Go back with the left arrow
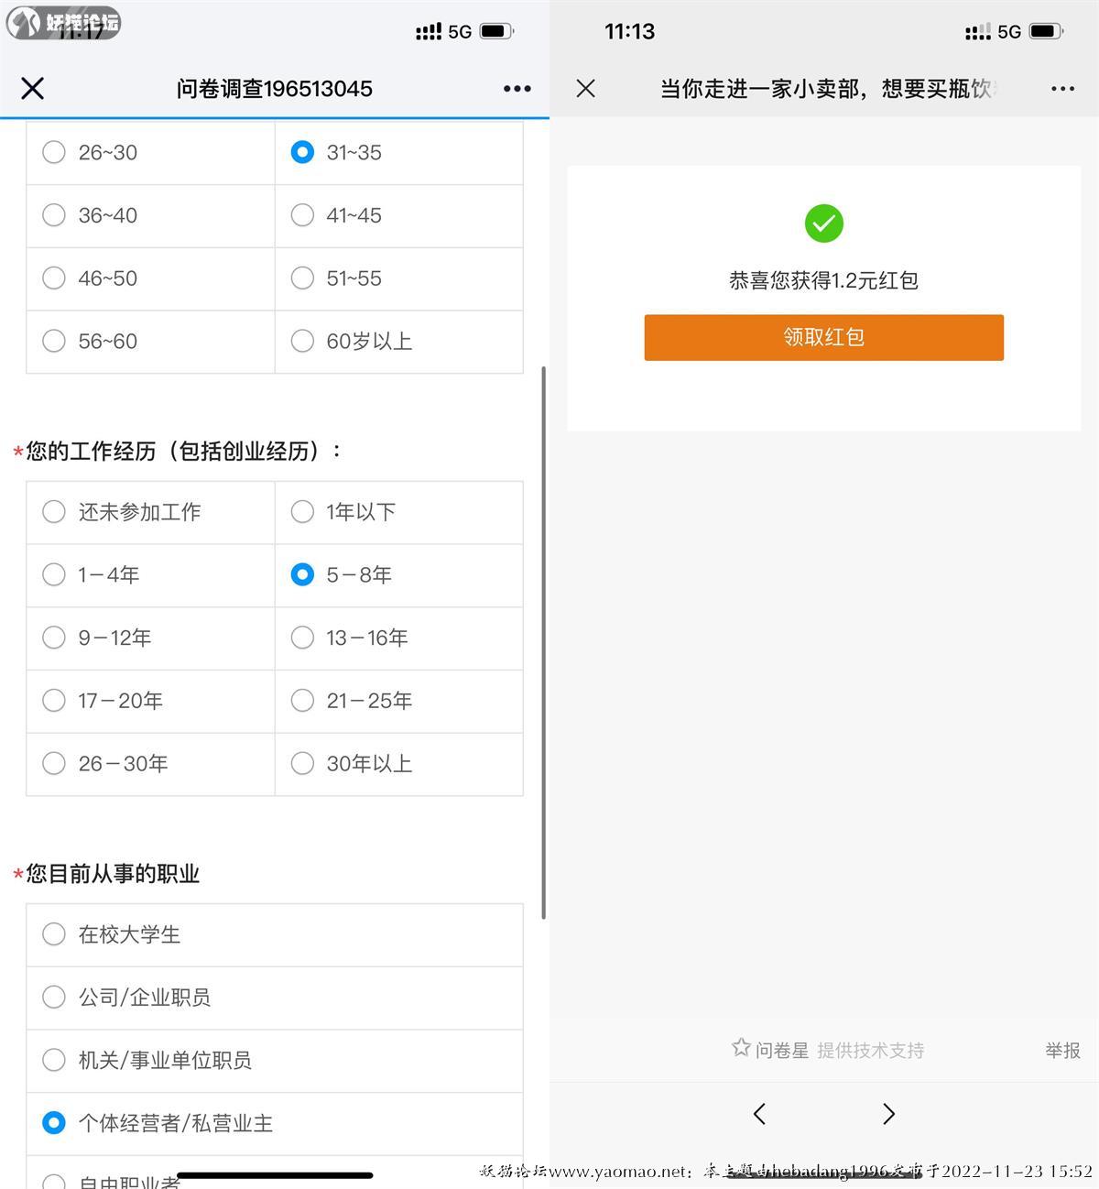Image resolution: width=1099 pixels, height=1189 pixels. click(759, 1113)
